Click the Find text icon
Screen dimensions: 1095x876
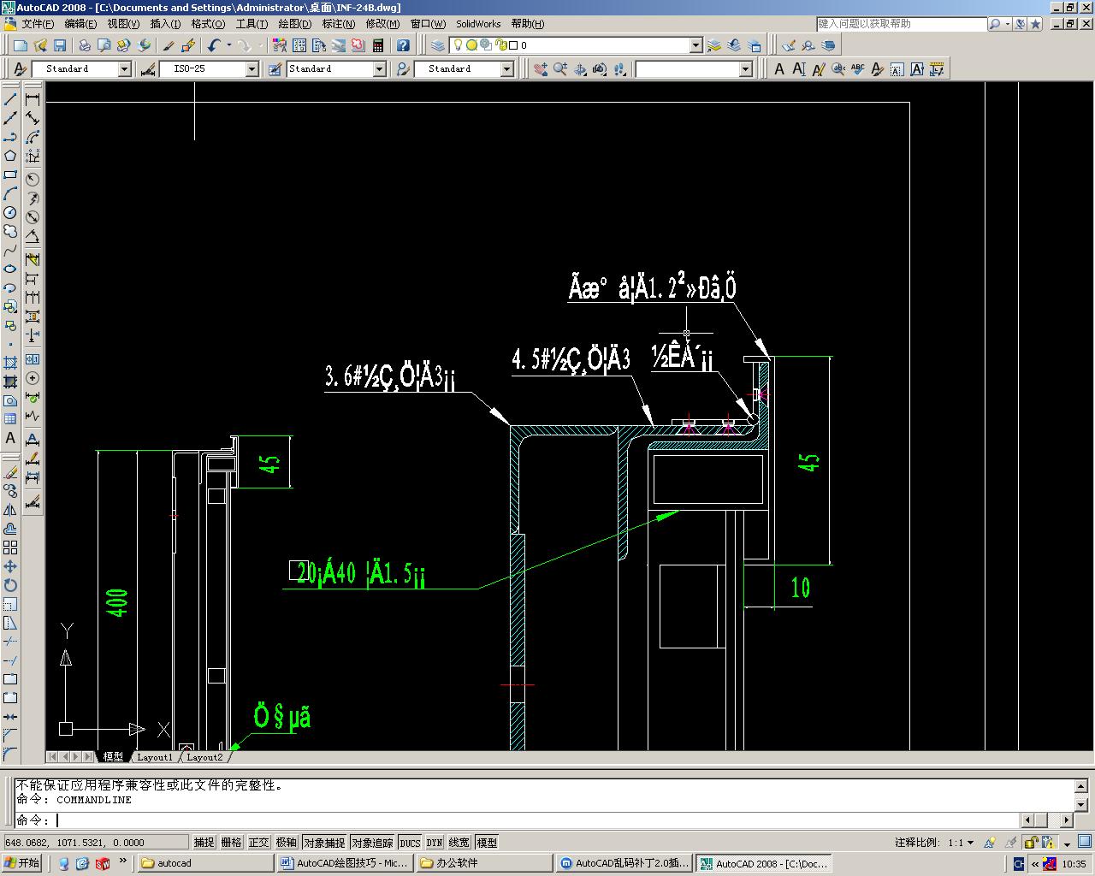point(838,68)
